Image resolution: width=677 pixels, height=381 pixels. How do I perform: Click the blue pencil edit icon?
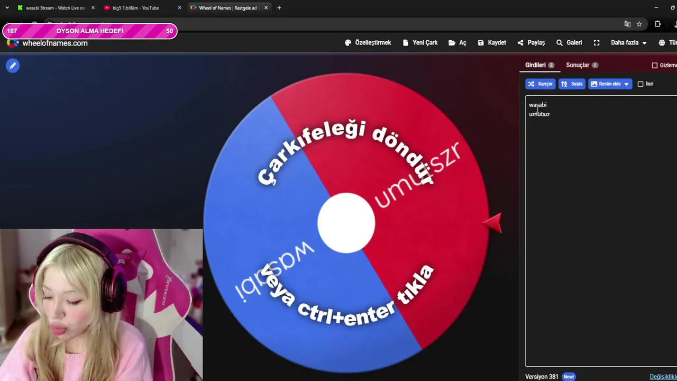[13, 66]
